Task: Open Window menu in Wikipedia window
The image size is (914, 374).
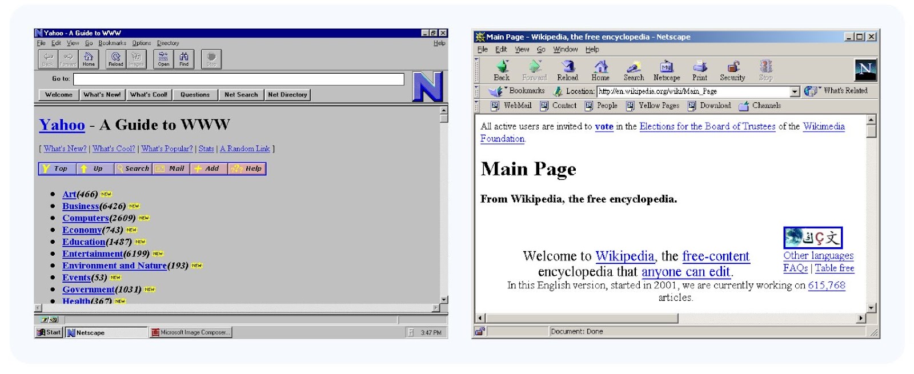Action: coord(566,50)
